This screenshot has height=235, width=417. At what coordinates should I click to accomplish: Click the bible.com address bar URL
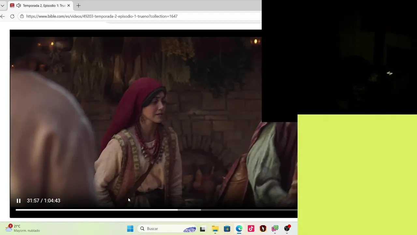[x=102, y=16]
